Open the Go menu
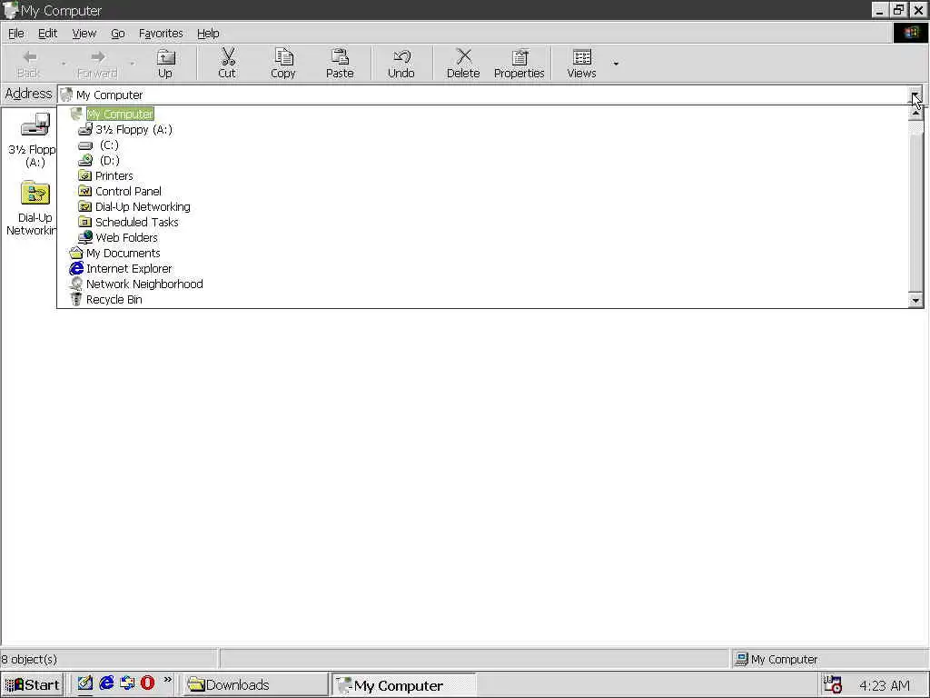930x698 pixels. tap(118, 34)
